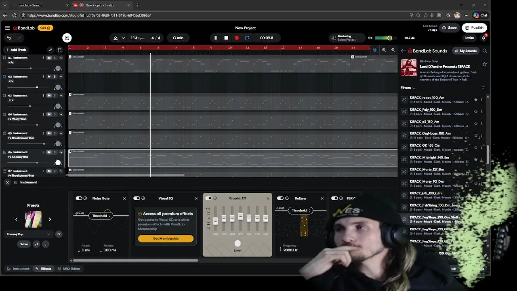The image size is (517, 291).
Task: Expand track 05 options chevron
Action: pos(61,133)
